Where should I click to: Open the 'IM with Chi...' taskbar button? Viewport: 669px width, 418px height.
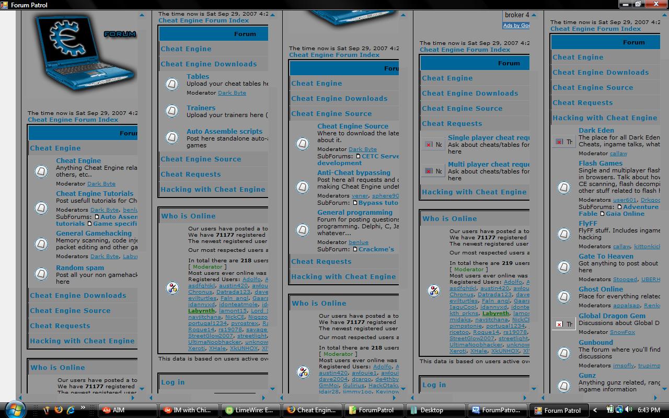[189, 410]
